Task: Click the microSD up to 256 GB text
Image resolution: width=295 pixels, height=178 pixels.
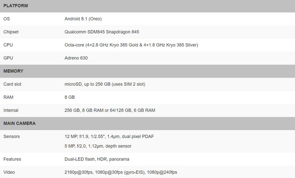Action: pyautogui.click(x=105, y=84)
